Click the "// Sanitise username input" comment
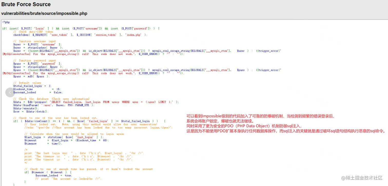The image size is (388, 186). click(x=35, y=41)
